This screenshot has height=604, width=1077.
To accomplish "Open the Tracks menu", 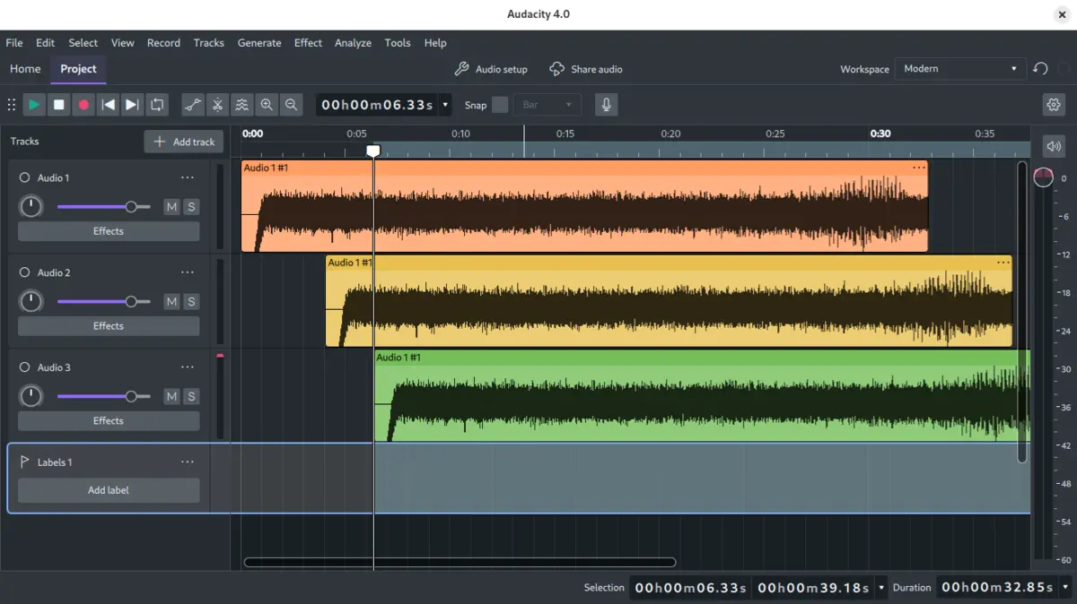I will pos(208,42).
